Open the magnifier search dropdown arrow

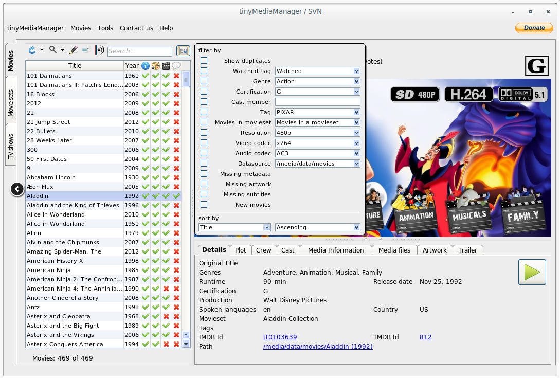coord(63,50)
